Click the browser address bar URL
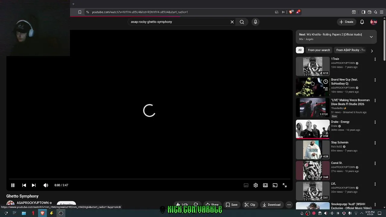The height and width of the screenshot is (217, 386). click(140, 12)
